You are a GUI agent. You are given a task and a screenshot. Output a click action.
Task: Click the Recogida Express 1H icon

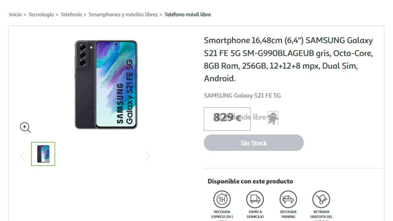222,199
